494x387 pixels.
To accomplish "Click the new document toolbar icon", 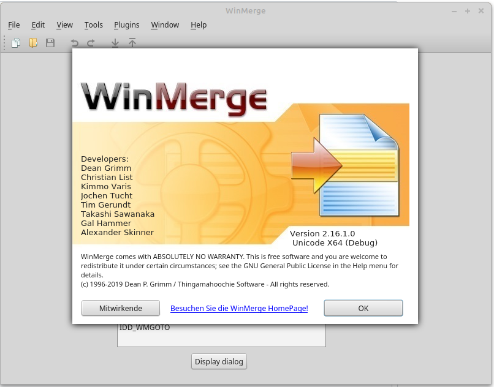I will point(16,42).
